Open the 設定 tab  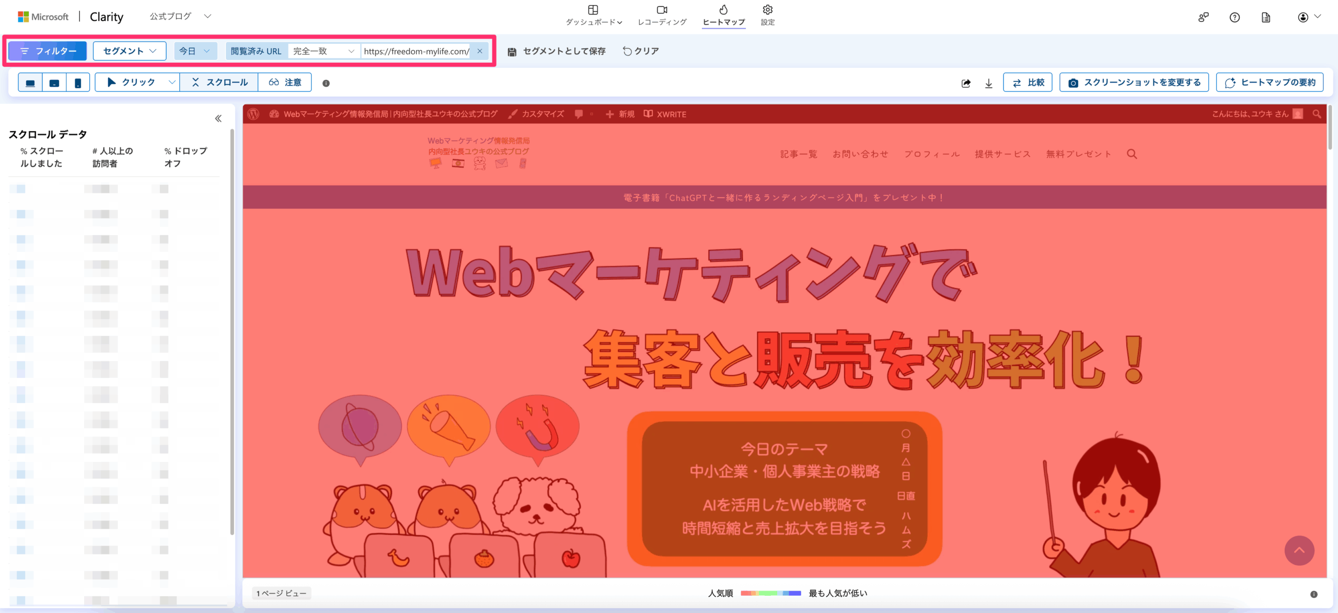coord(767,16)
